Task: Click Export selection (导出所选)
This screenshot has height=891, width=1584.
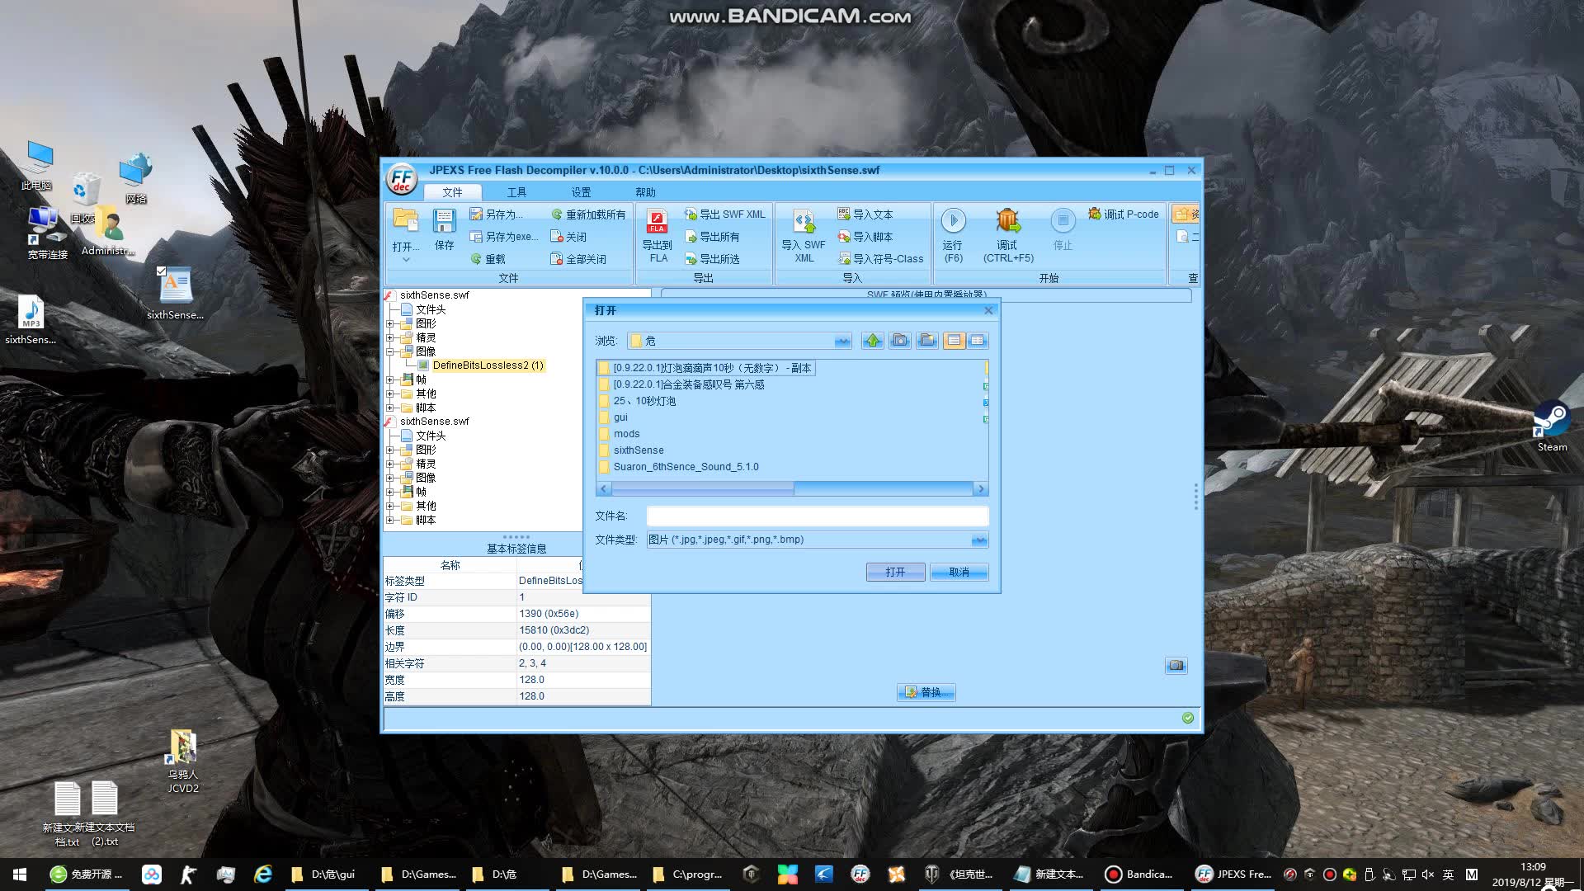Action: click(712, 259)
